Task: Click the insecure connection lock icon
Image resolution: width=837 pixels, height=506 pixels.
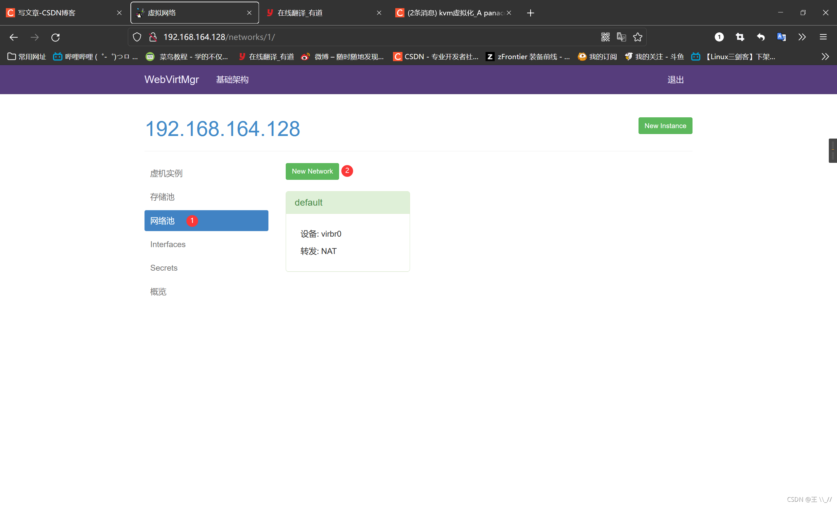Action: tap(153, 37)
